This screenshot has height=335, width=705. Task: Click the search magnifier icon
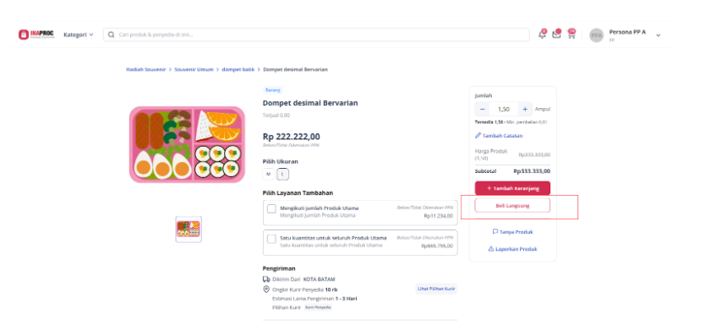point(111,35)
